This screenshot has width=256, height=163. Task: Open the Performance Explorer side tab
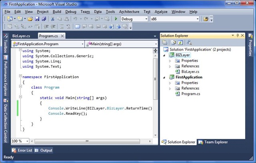[x=5, y=76]
